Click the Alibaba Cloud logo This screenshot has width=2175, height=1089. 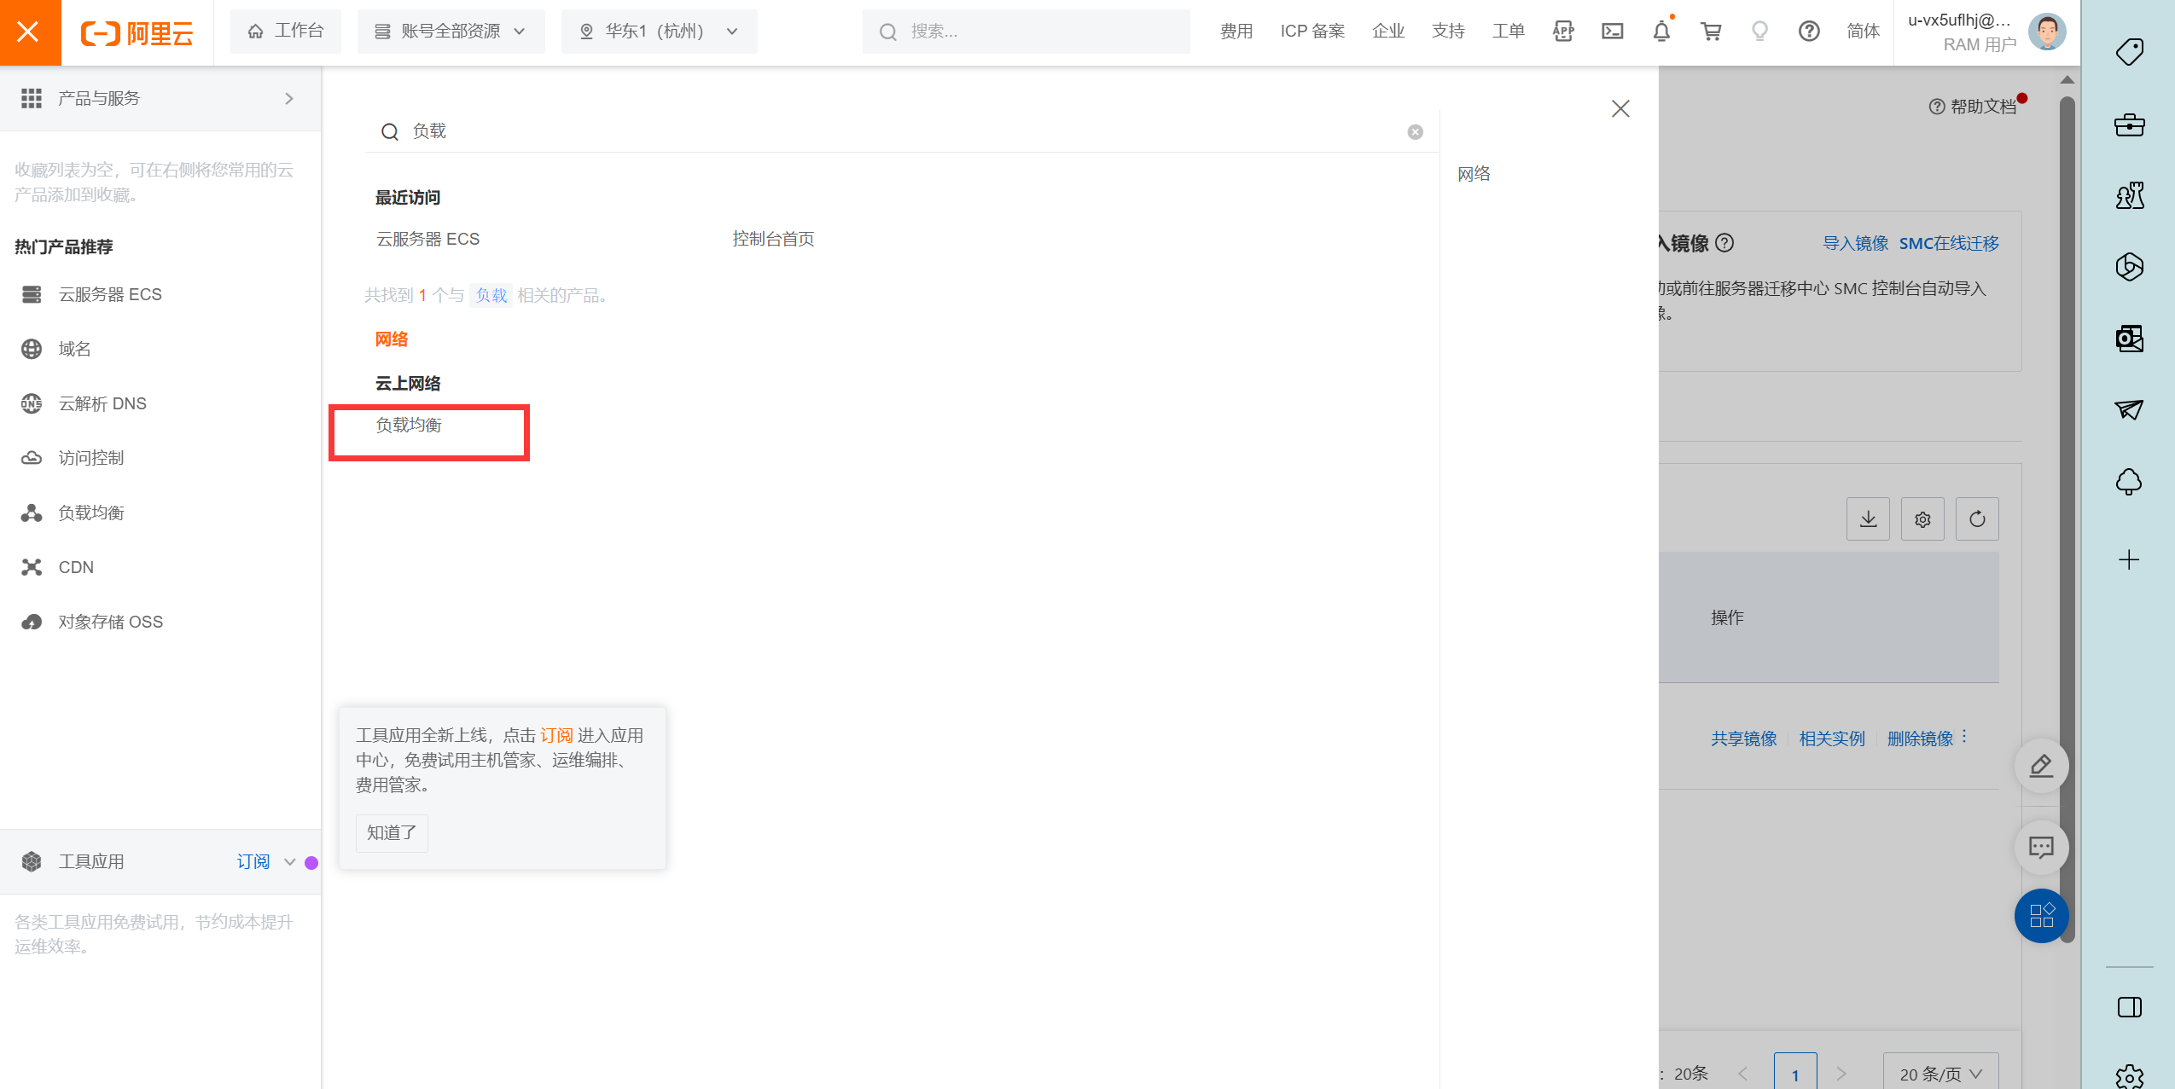[x=137, y=32]
